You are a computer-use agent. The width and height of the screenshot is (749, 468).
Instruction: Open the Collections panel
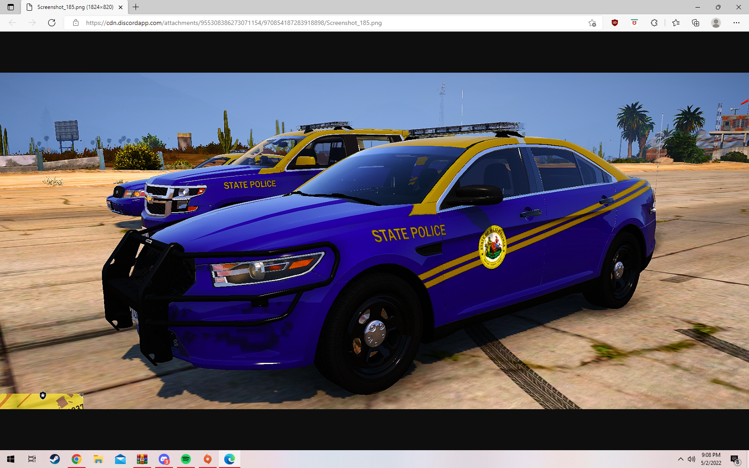tap(695, 23)
